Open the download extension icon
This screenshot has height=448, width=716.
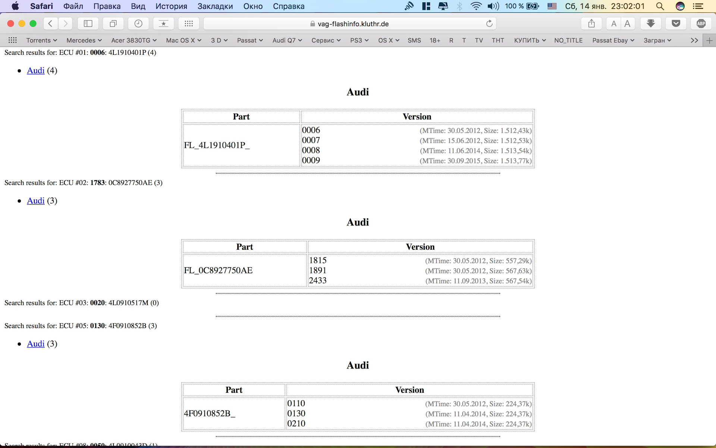651,24
